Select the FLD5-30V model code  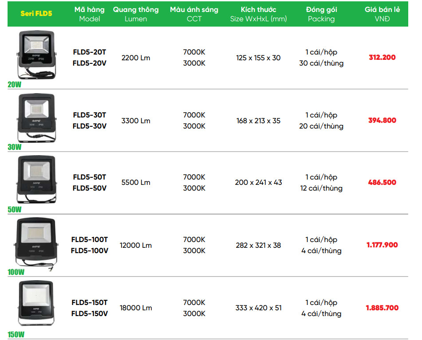[x=90, y=126]
